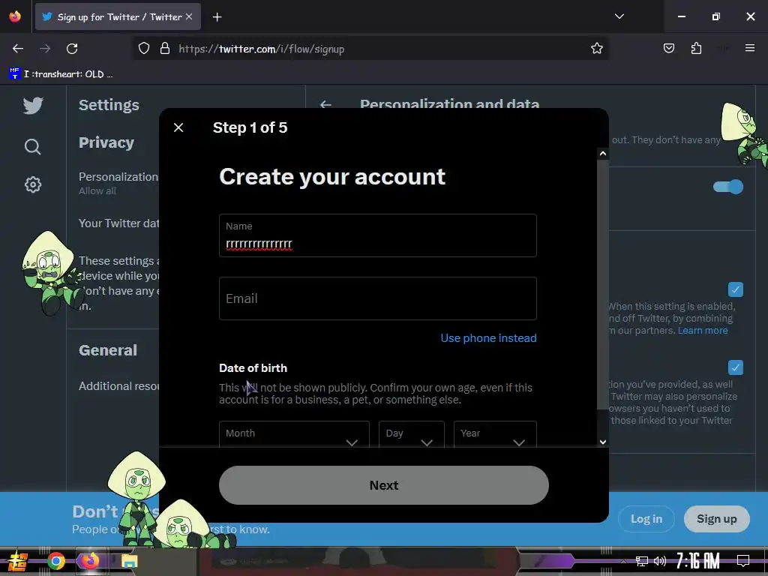This screenshot has height=576, width=768.
Task: Toggle the personalization switch in background page
Action: pos(727,187)
